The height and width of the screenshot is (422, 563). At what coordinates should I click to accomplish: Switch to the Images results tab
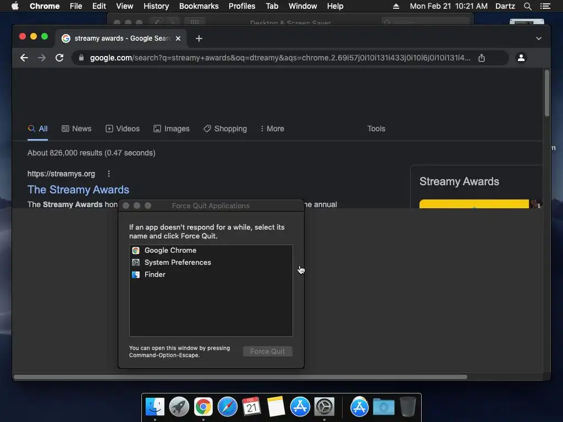pyautogui.click(x=172, y=129)
